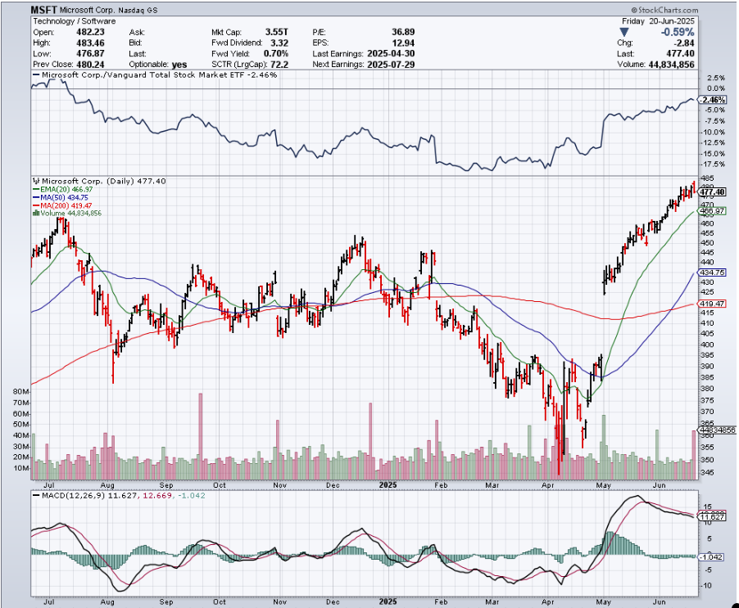Click the down-arrow change indicator icon
This screenshot has height=608, width=739.
click(x=624, y=32)
